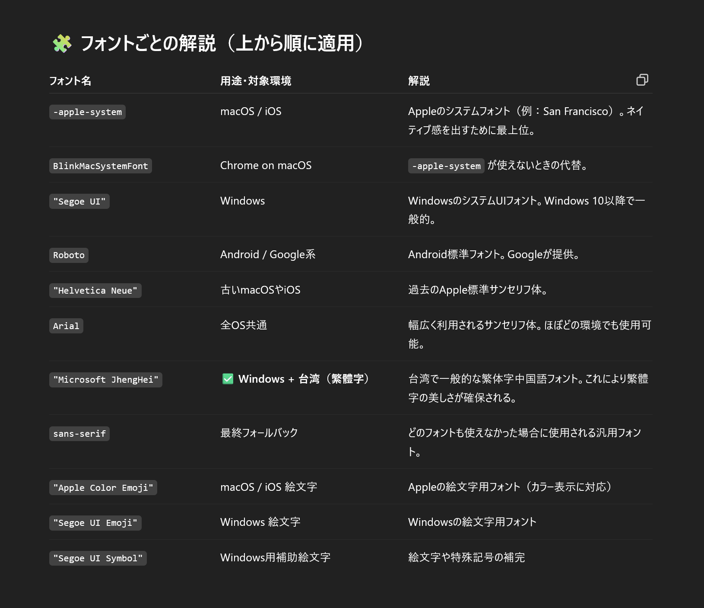Click the 古いmacOSやiOS cell
704x608 pixels.
coord(260,290)
